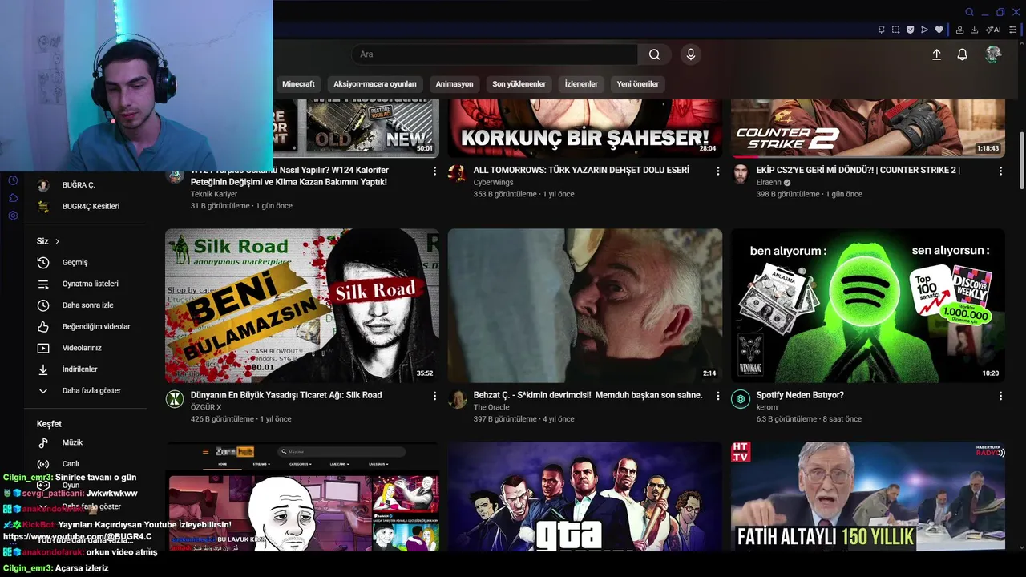Viewport: 1026px width, 577px height.
Task: Activate the browser snapshot capture icon
Action: (x=895, y=30)
